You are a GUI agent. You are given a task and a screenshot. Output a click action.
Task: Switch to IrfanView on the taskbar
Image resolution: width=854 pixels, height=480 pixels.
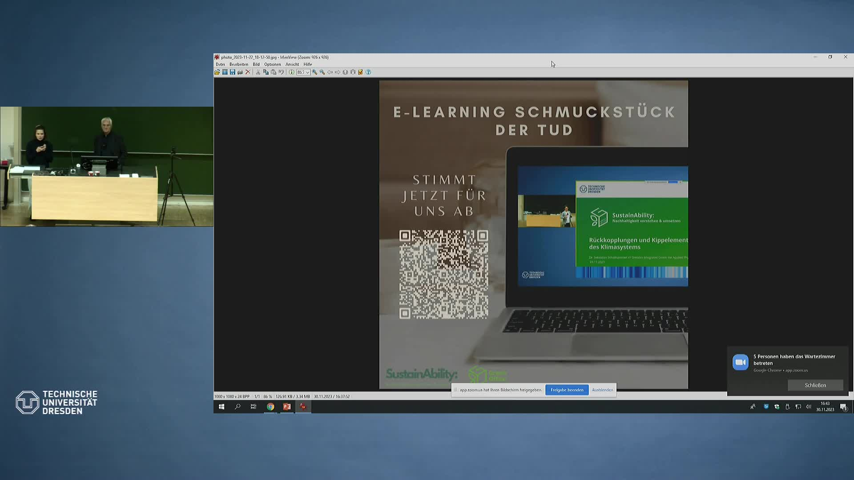(303, 407)
